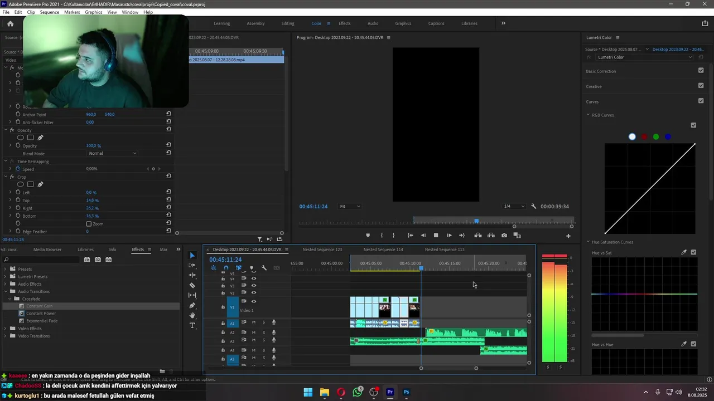Viewport: 714px width, 401px height.
Task: Go to Premiere Home screen
Action: click(x=10, y=23)
